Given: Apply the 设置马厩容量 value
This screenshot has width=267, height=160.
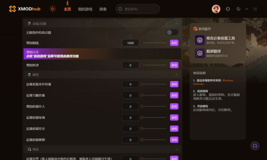Looking at the screenshot, I should [x=174, y=95].
